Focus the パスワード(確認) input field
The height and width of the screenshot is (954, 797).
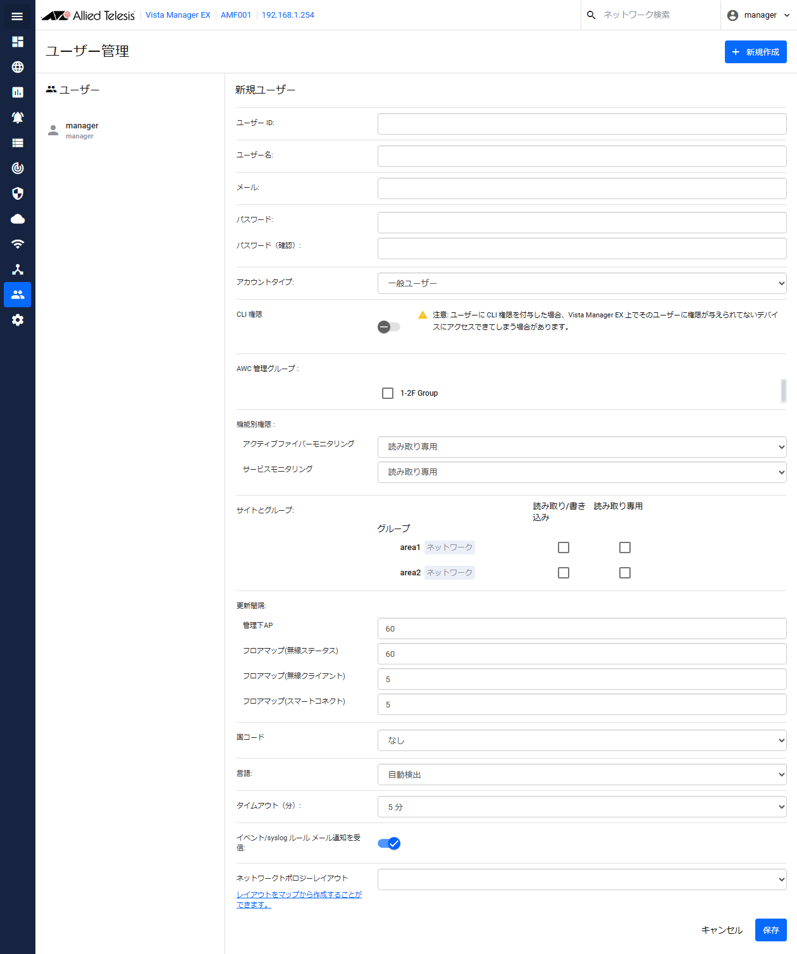[x=582, y=248]
